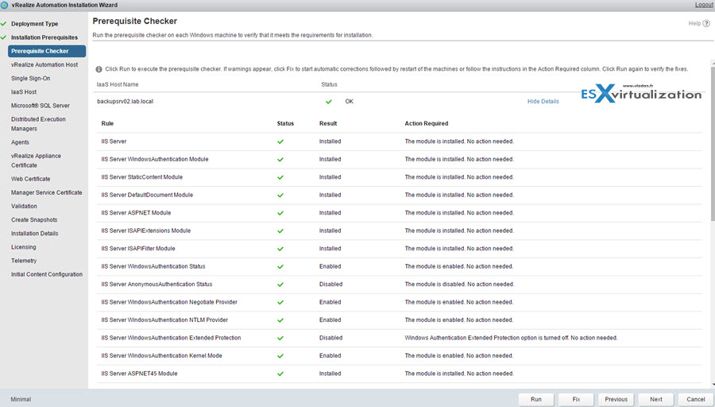Go to the Agents step

[20, 142]
